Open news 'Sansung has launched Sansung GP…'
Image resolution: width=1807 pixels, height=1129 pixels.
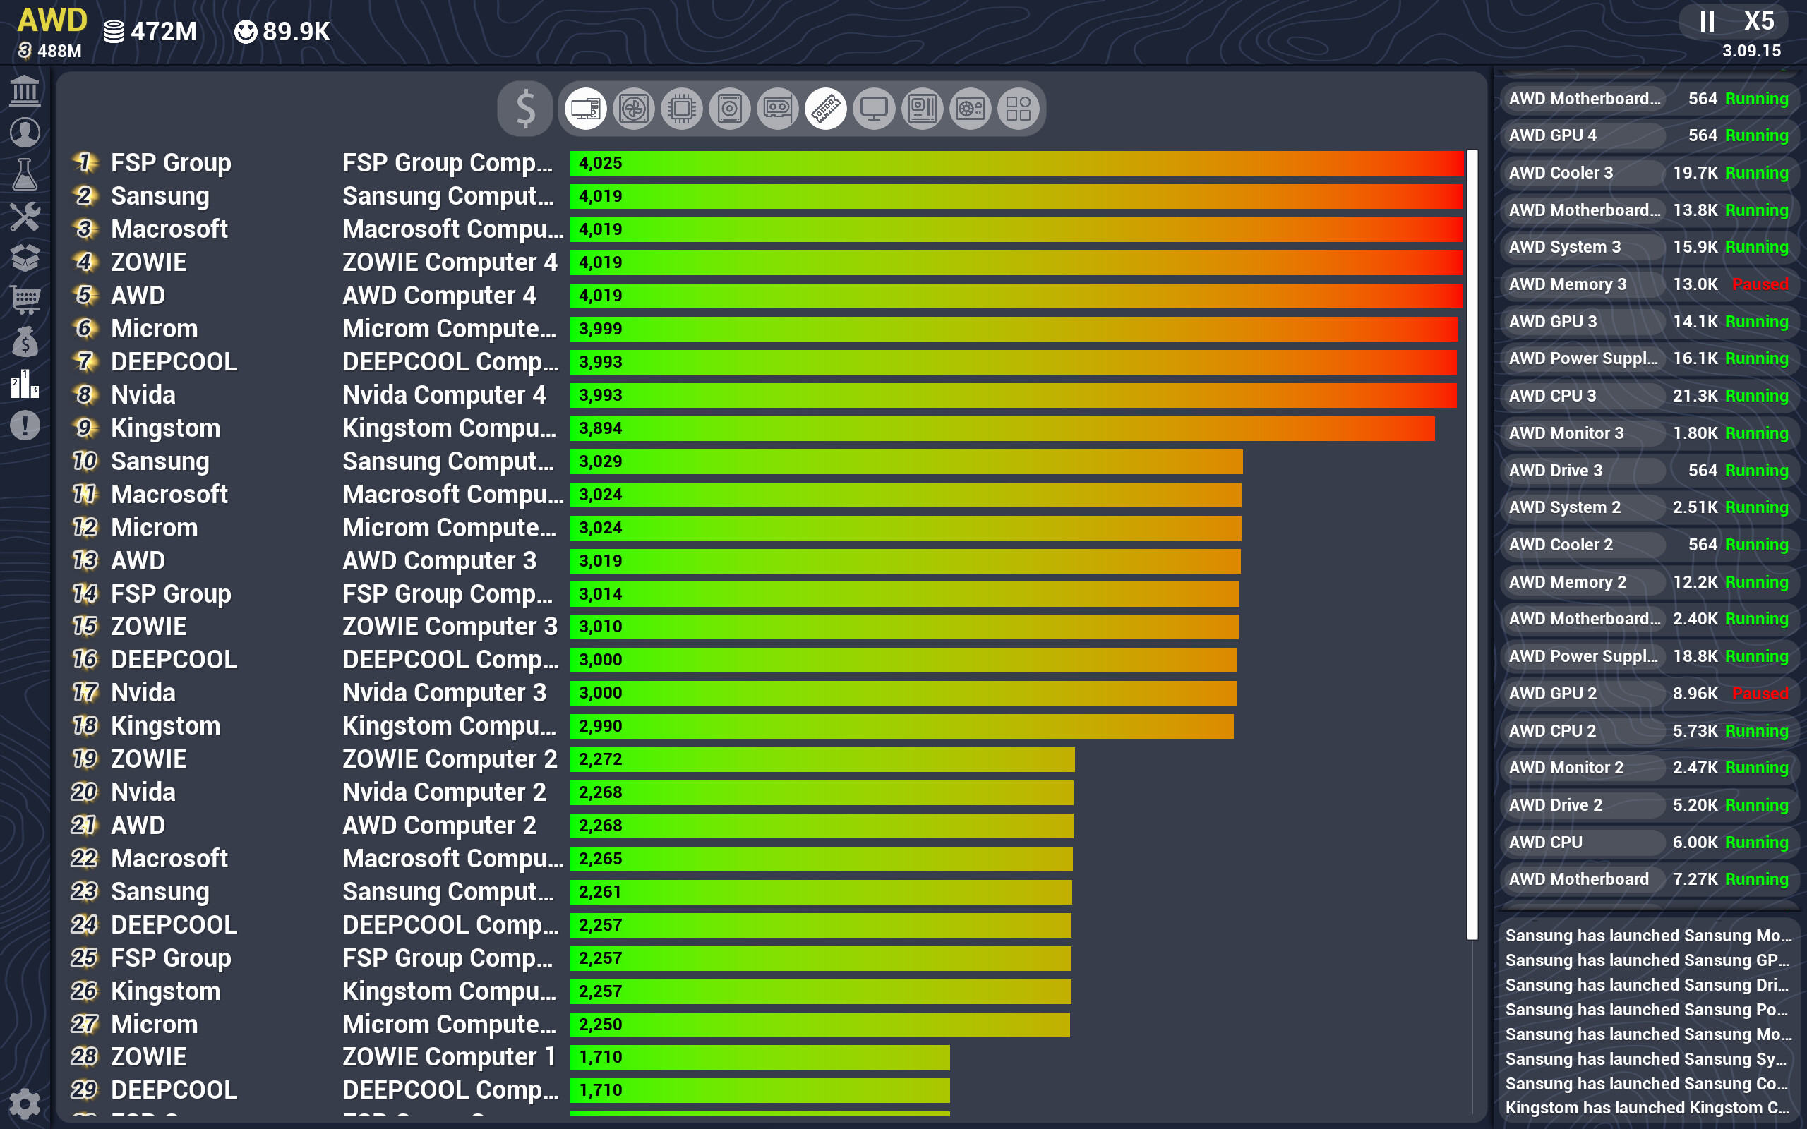(x=1647, y=960)
